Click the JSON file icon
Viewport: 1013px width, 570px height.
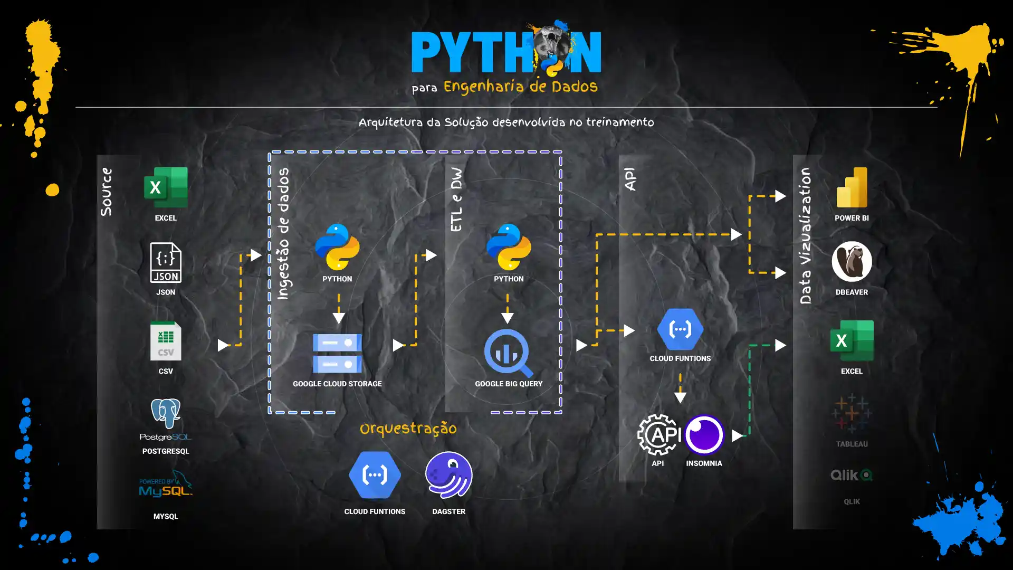(166, 263)
